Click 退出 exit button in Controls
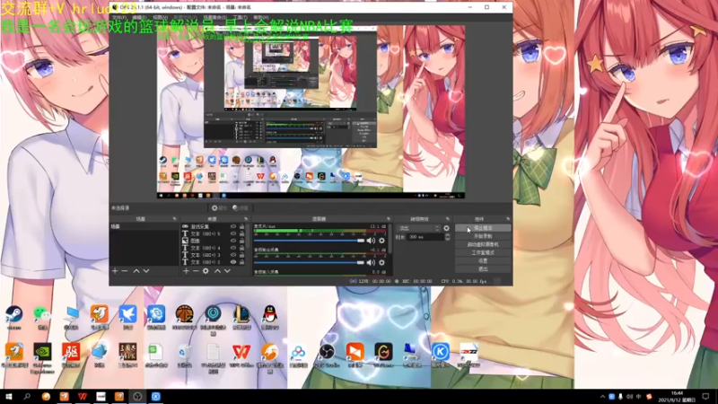The height and width of the screenshot is (404, 718). [483, 269]
